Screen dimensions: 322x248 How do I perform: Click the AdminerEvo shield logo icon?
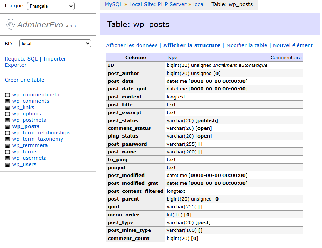pos(11,24)
